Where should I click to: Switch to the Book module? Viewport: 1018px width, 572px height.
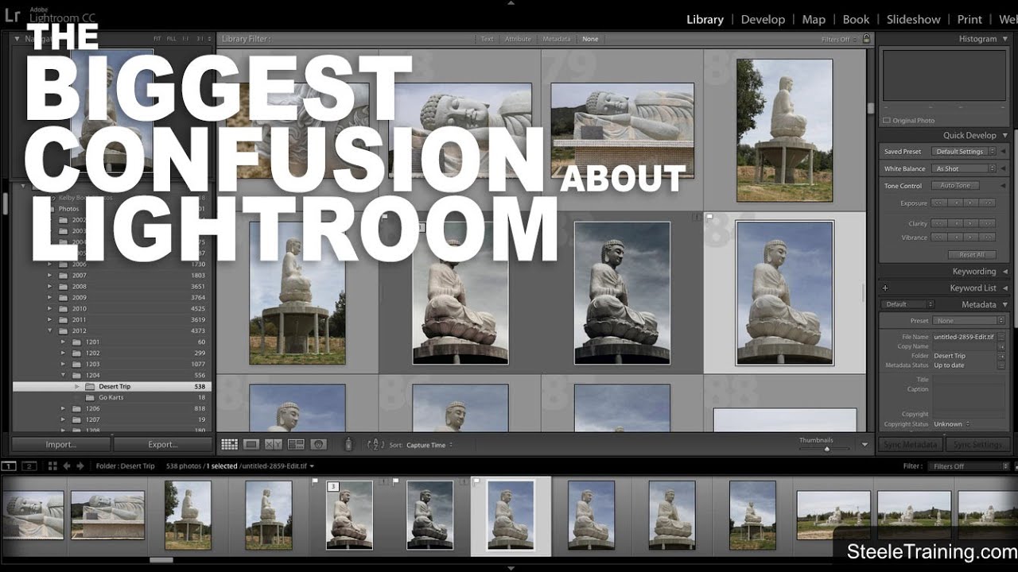pos(856,19)
